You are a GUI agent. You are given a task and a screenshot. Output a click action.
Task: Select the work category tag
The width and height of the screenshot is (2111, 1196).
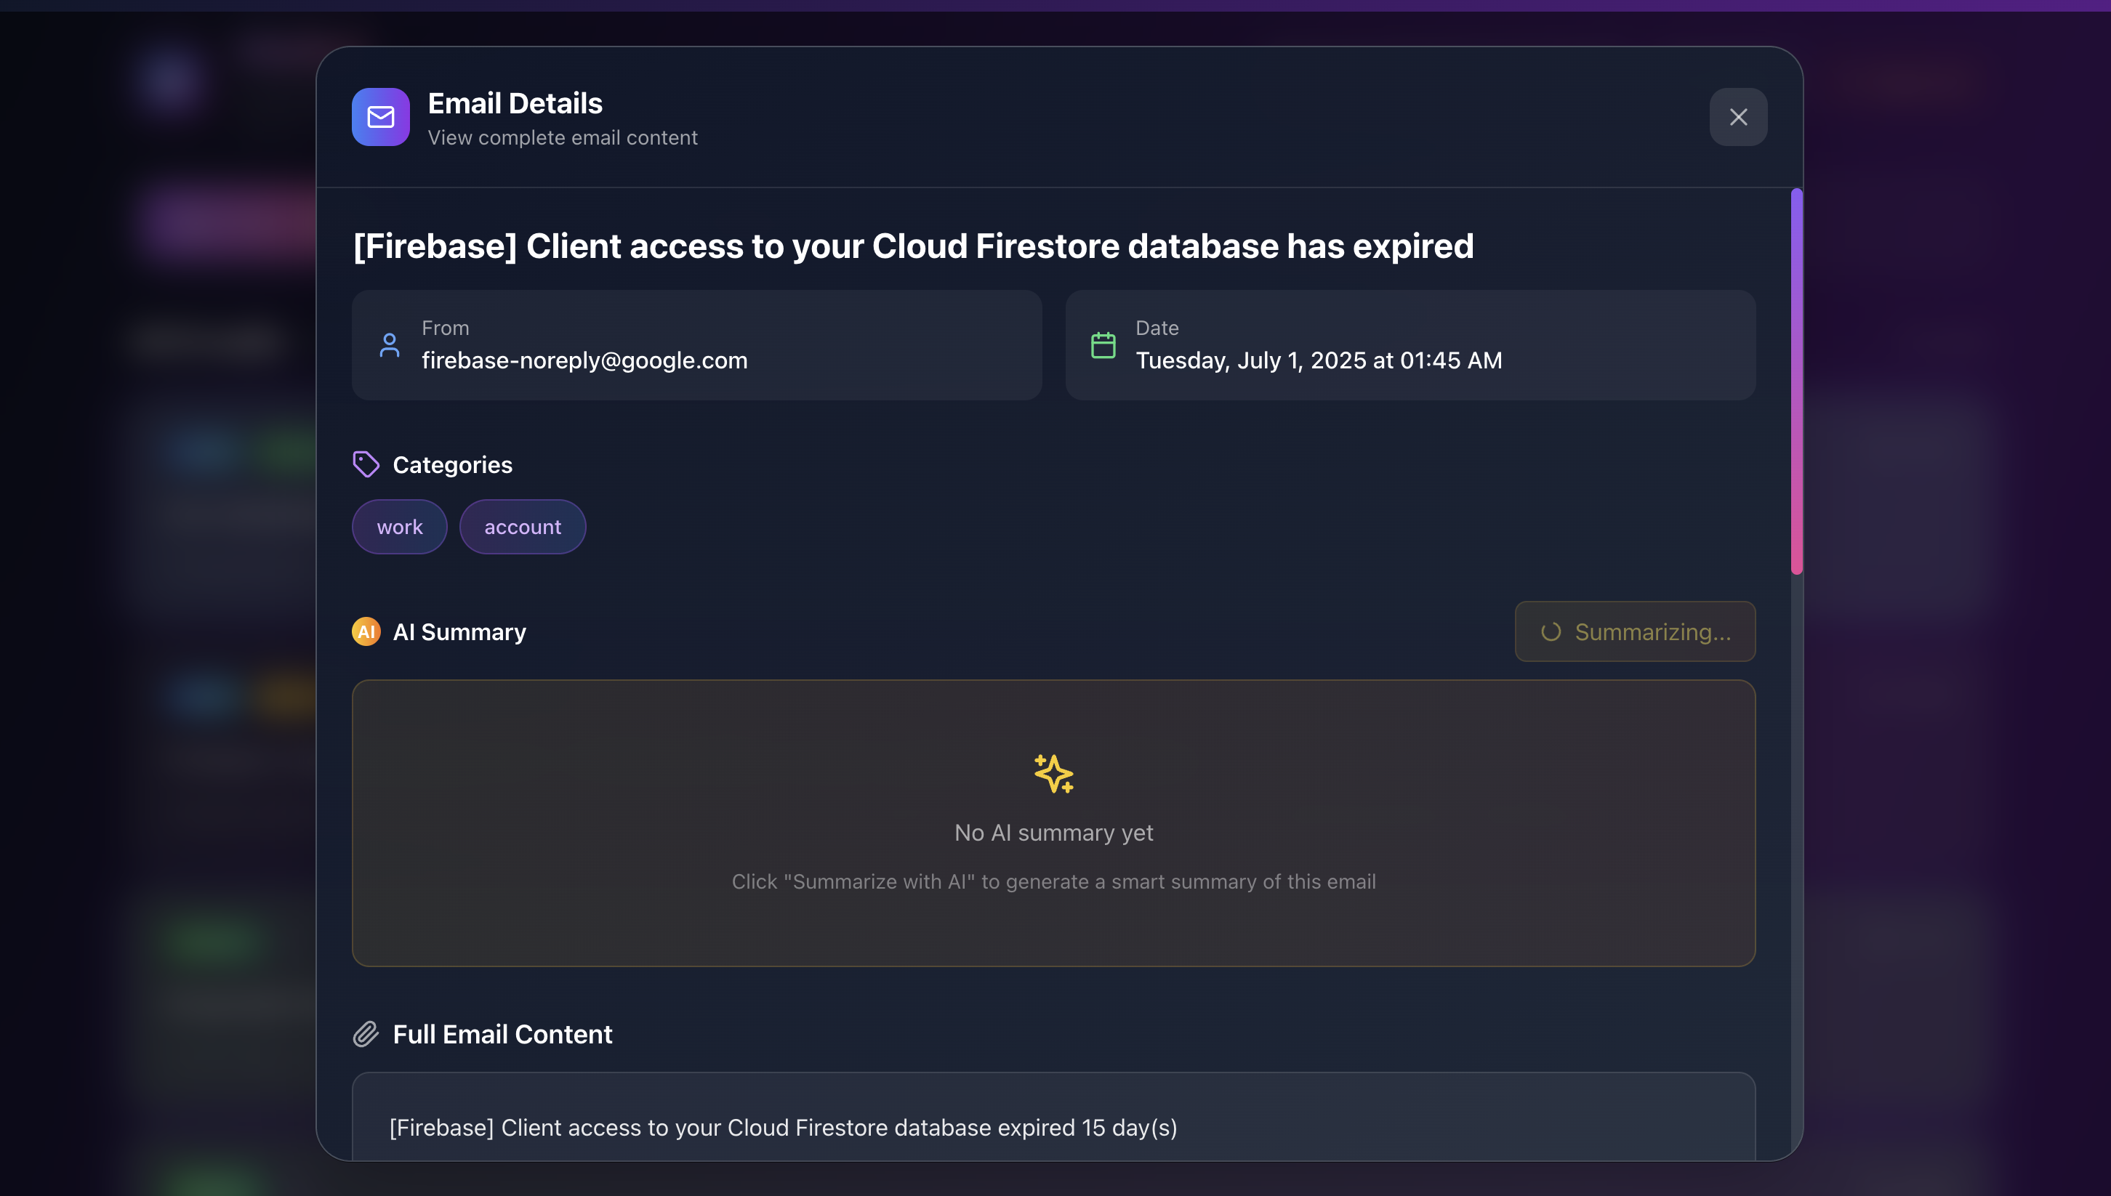pos(399,527)
